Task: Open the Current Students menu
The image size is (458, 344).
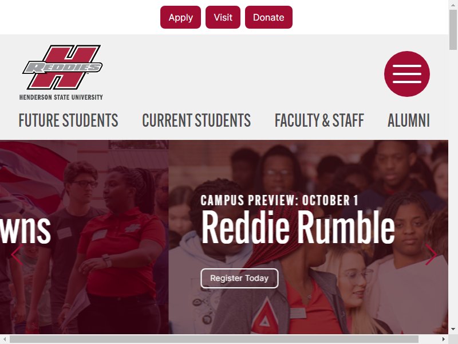Action: (196, 120)
